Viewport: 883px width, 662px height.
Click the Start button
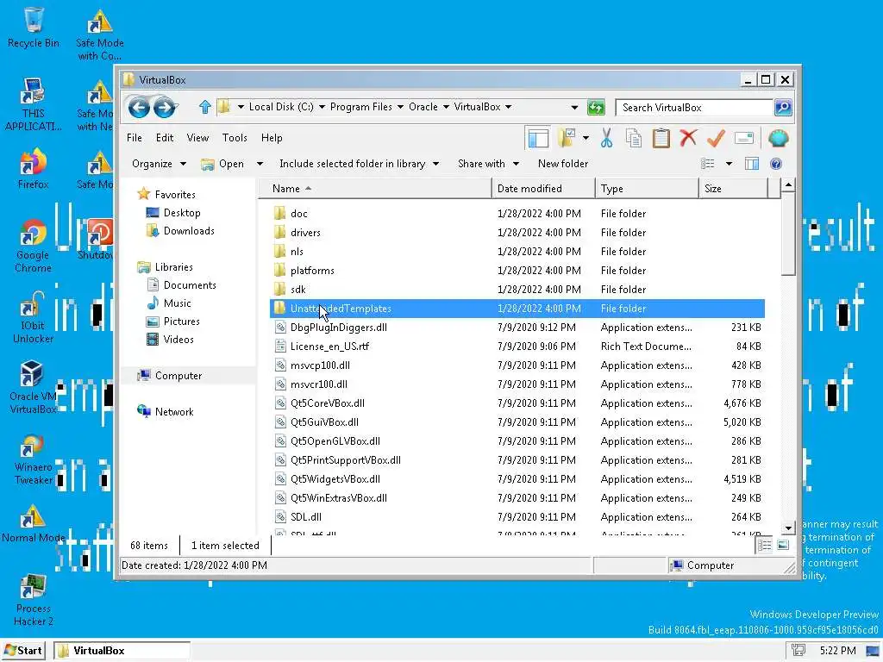[x=24, y=651]
